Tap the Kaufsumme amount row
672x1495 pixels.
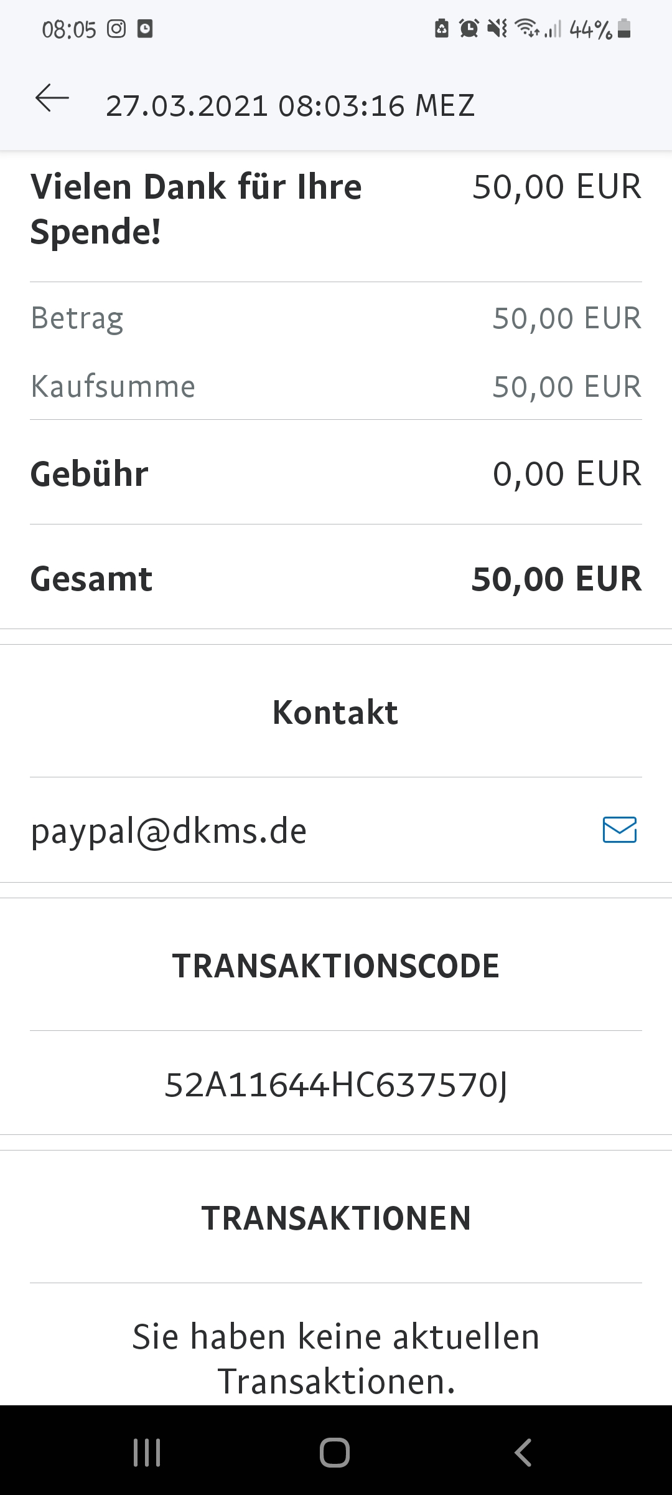pyautogui.click(x=336, y=386)
